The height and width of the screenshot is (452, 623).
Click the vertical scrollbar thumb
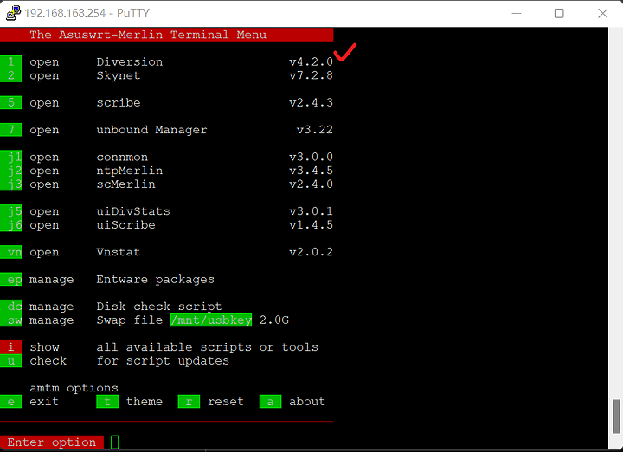[616, 416]
